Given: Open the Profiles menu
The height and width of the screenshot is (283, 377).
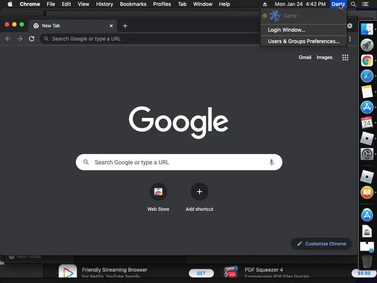Looking at the screenshot, I should pos(162,4).
